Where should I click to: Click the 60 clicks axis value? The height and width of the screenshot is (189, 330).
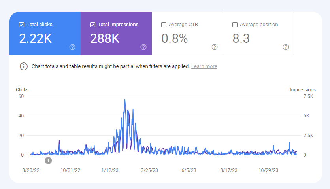[21, 96]
